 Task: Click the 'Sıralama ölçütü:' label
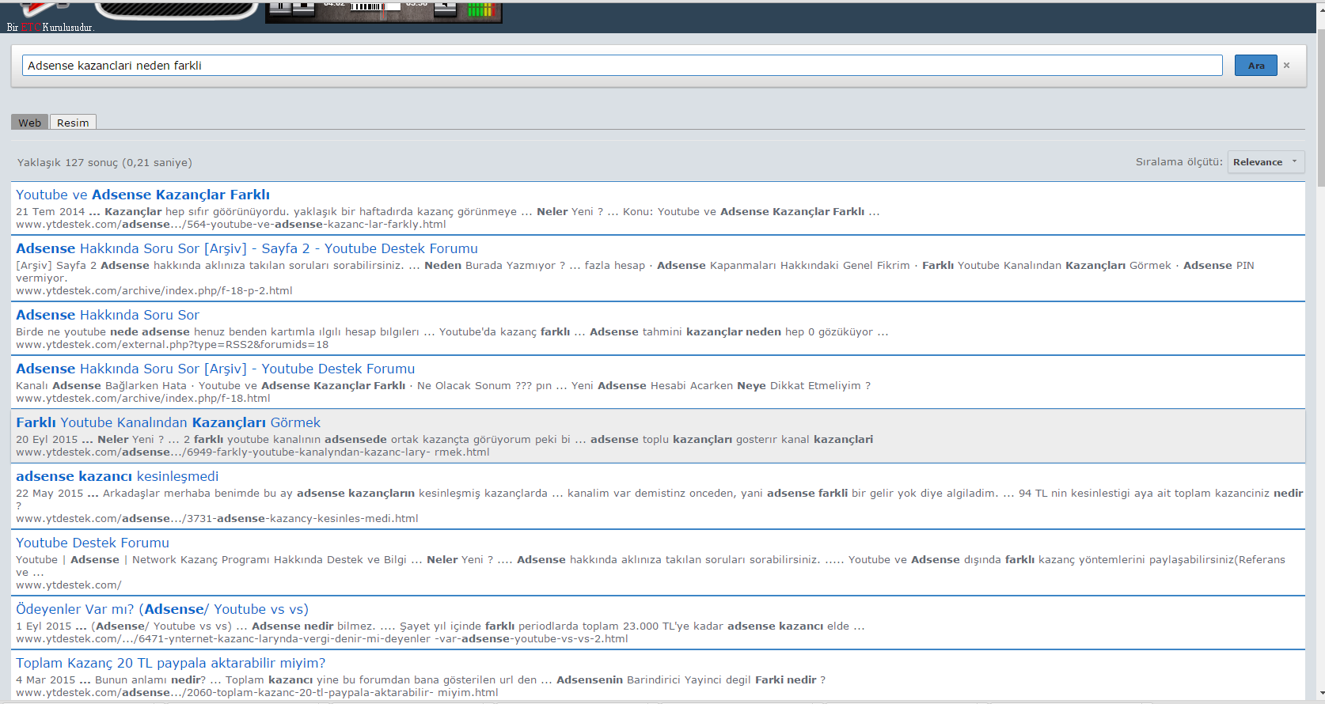1179,162
